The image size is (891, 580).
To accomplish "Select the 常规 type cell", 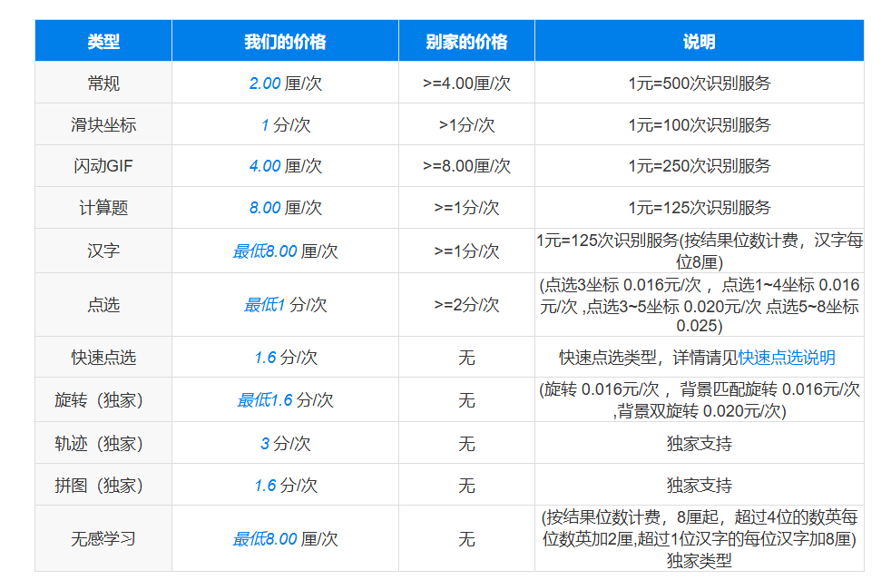I will pyautogui.click(x=103, y=83).
